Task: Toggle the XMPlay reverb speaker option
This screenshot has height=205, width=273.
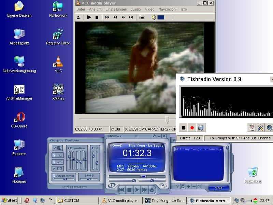Action: pos(95,148)
